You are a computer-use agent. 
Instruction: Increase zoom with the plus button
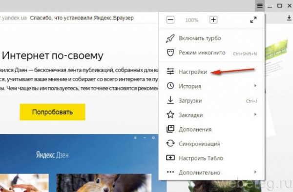tap(213, 20)
